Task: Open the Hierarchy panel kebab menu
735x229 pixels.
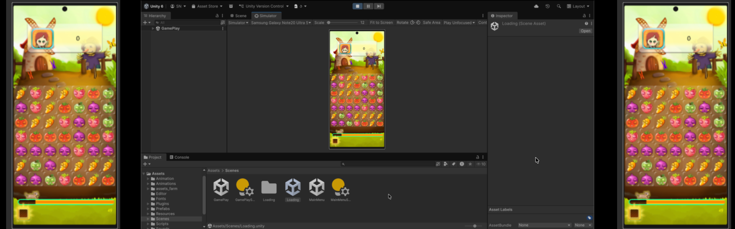Action: pos(222,16)
